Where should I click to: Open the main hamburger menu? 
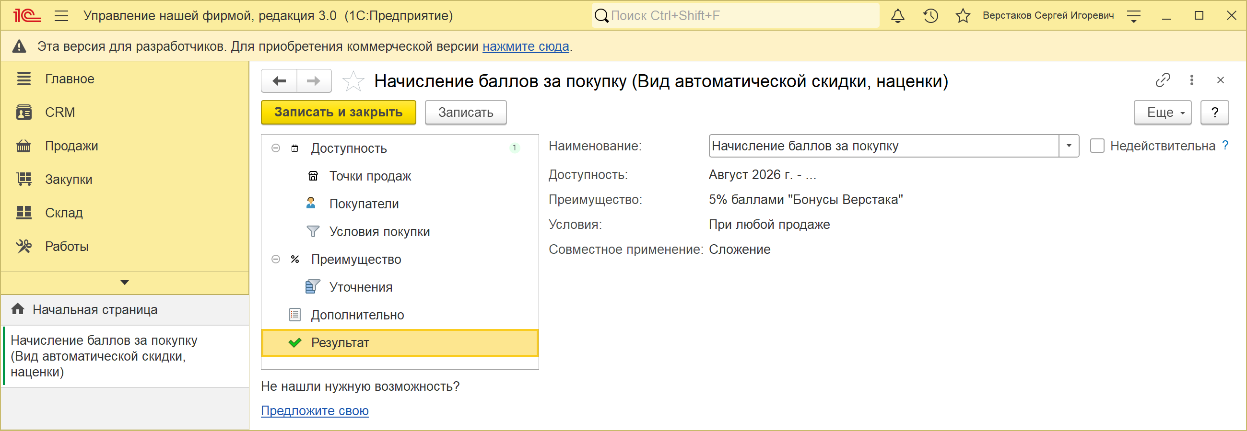tap(61, 15)
